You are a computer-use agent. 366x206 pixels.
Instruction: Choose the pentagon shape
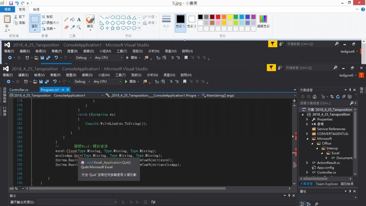tap(113, 23)
